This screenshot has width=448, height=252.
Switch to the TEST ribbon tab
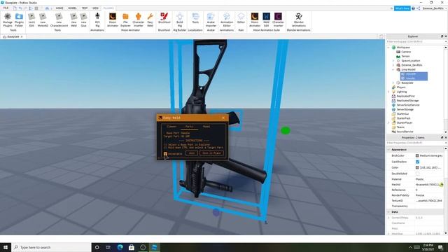(85, 8)
